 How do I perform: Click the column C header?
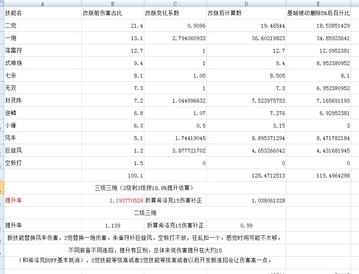pos(175,3)
